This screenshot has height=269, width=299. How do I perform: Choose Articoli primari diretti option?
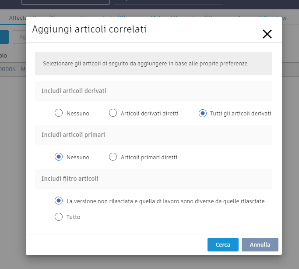113,157
